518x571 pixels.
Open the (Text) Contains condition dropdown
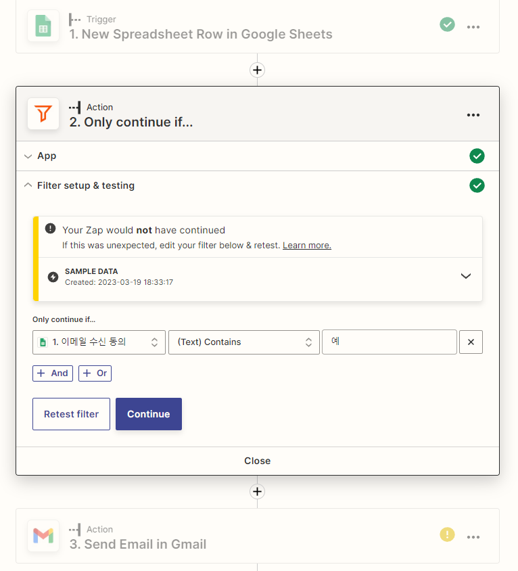(x=244, y=342)
